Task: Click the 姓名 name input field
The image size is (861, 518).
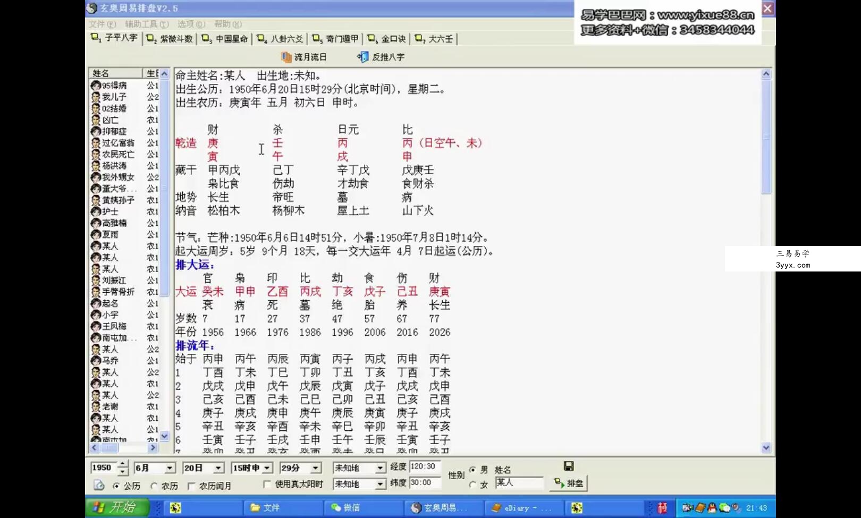Action: [x=519, y=482]
